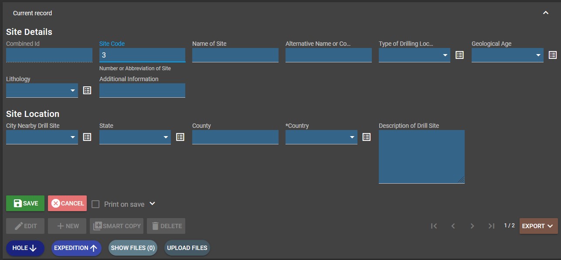561x260 pixels.
Task: Collapse the Current record panel
Action: point(545,13)
